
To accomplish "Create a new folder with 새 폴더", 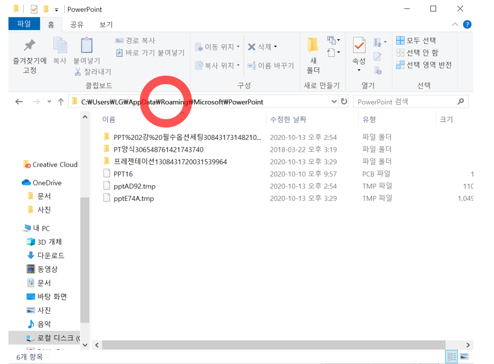I will [313, 56].
